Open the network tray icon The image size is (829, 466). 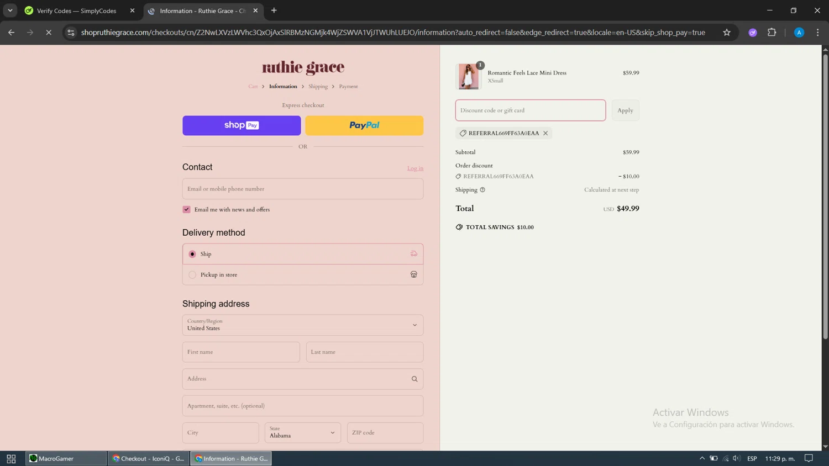[x=726, y=459]
